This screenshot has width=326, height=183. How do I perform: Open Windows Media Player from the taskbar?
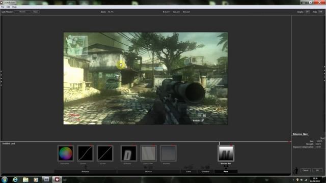(x=36, y=179)
